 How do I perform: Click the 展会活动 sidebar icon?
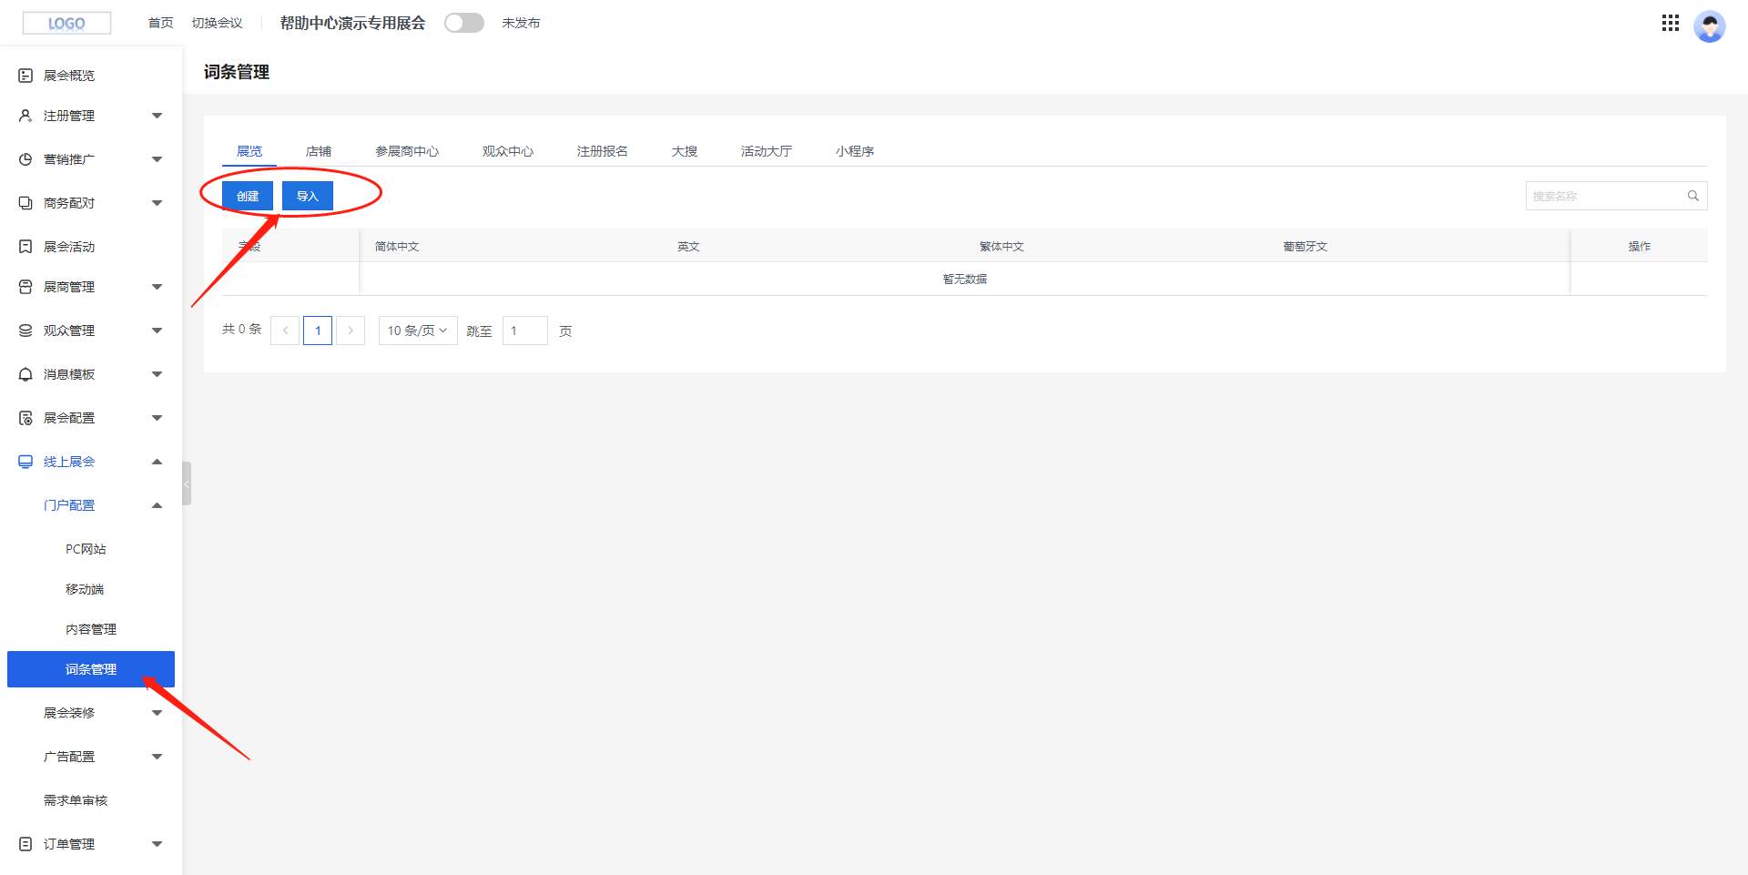[25, 247]
